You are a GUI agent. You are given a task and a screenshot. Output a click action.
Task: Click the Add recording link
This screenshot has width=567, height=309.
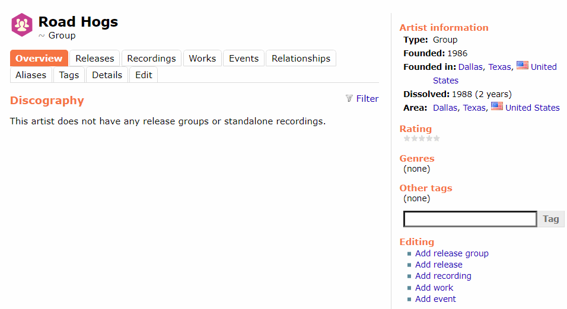[443, 276]
